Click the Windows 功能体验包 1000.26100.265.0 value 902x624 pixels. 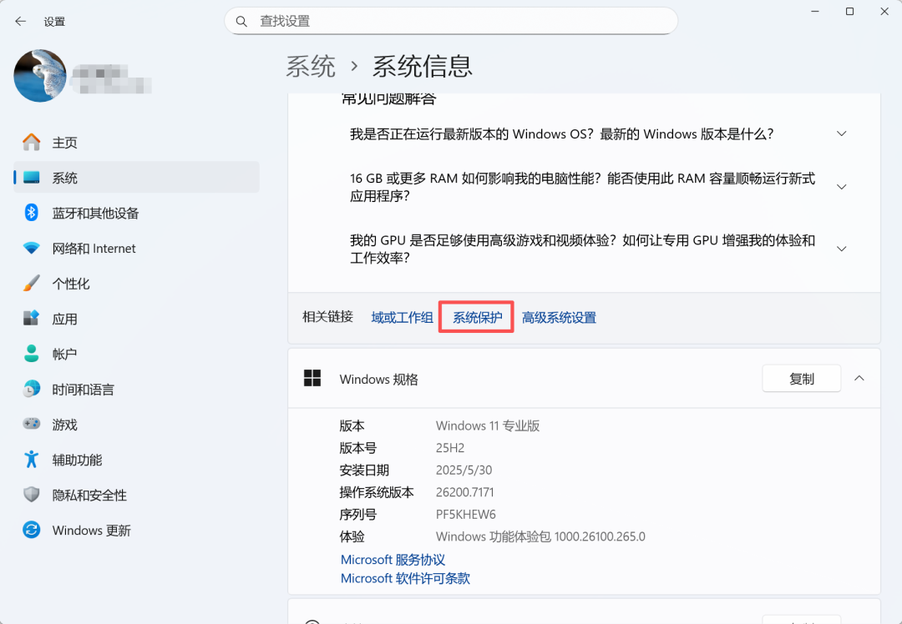(540, 536)
